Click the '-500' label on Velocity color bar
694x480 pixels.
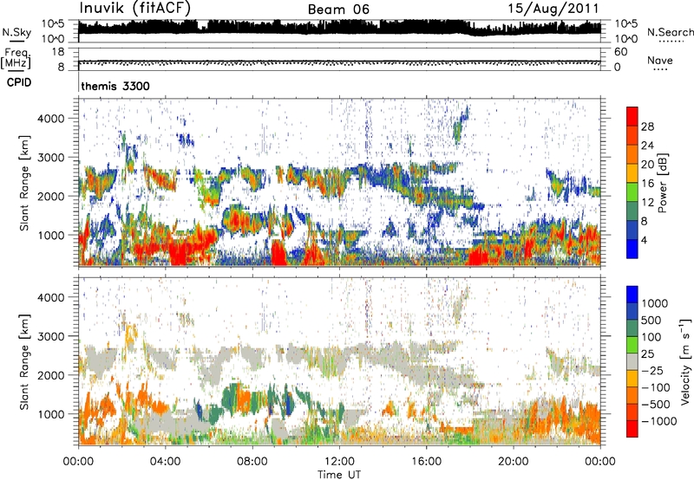pyautogui.click(x=656, y=405)
